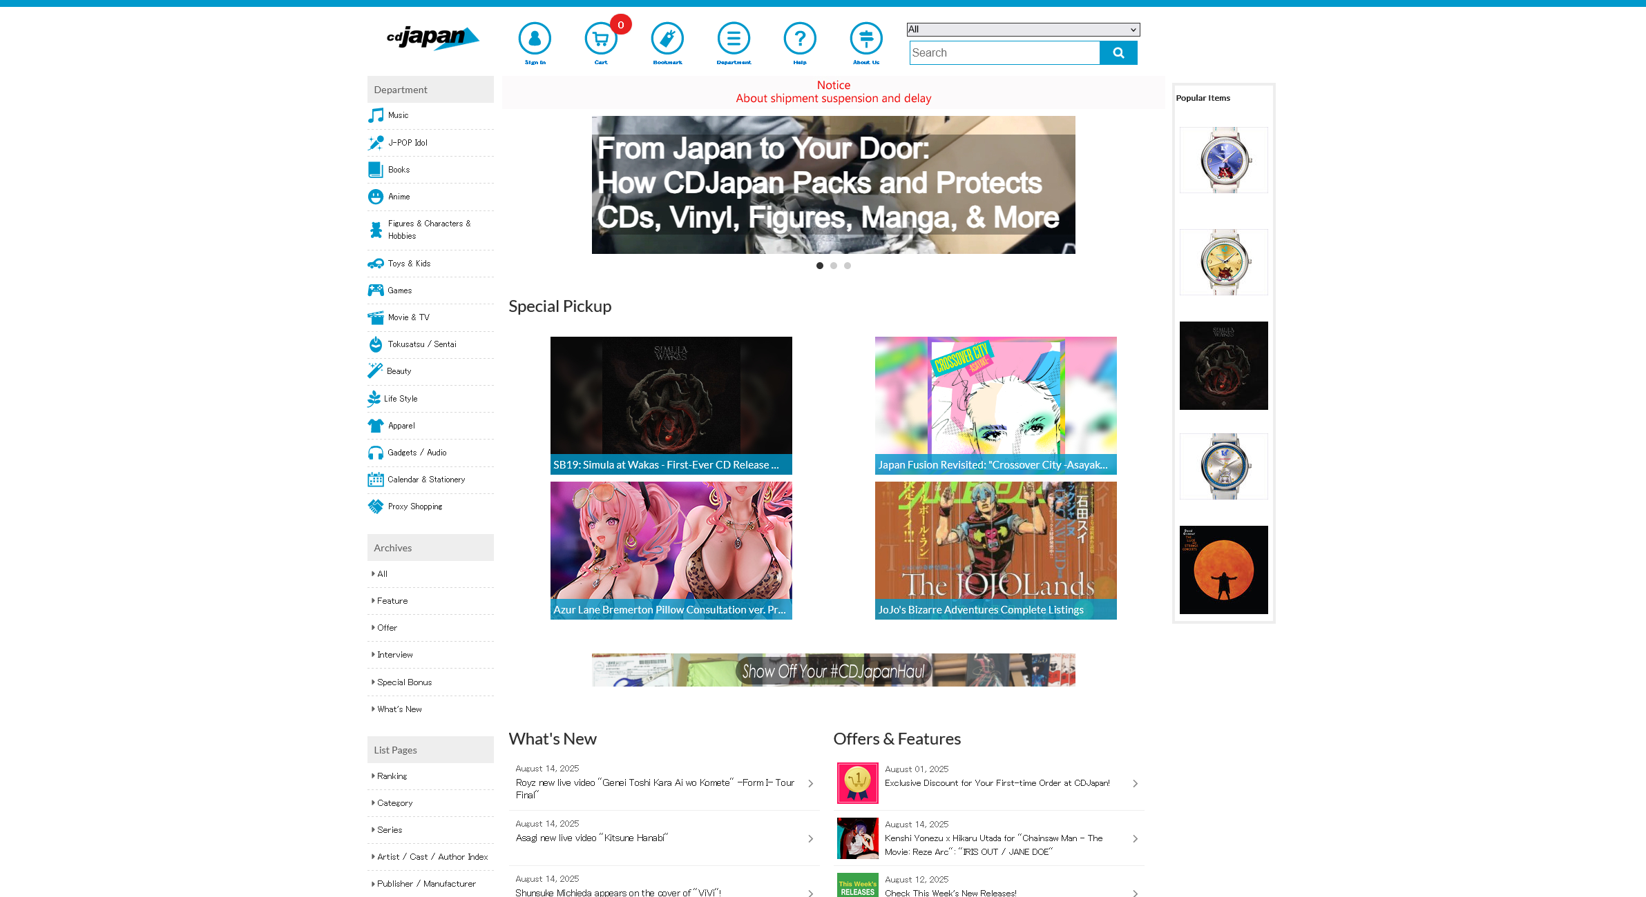
Task: Open the CDJapan packing banner
Action: coord(833,185)
